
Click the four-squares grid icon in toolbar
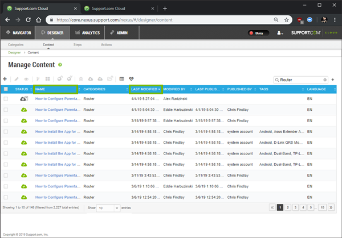point(47,79)
